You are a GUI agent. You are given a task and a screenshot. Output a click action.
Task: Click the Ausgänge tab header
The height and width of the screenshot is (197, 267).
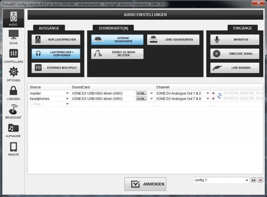tap(49, 28)
